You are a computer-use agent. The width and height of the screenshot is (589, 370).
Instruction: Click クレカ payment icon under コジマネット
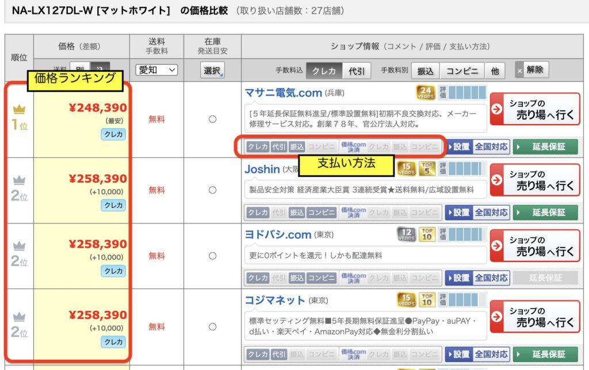[x=258, y=354]
